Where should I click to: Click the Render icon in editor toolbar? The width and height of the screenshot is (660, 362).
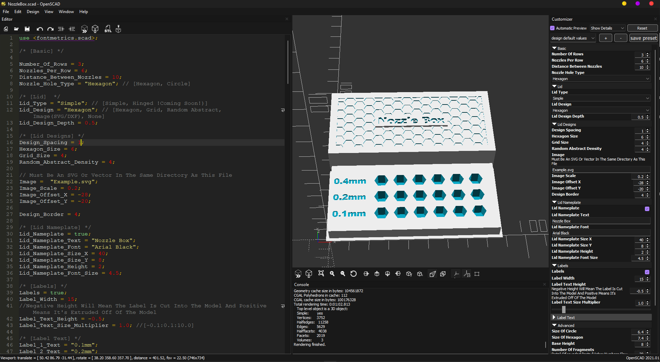point(95,29)
